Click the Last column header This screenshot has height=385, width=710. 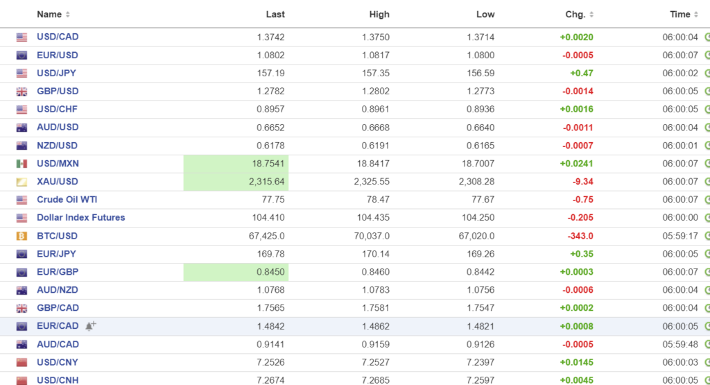click(x=275, y=15)
